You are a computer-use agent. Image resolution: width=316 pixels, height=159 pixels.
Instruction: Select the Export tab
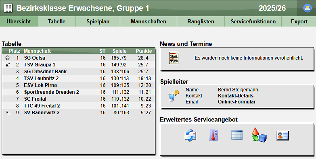click(x=299, y=21)
